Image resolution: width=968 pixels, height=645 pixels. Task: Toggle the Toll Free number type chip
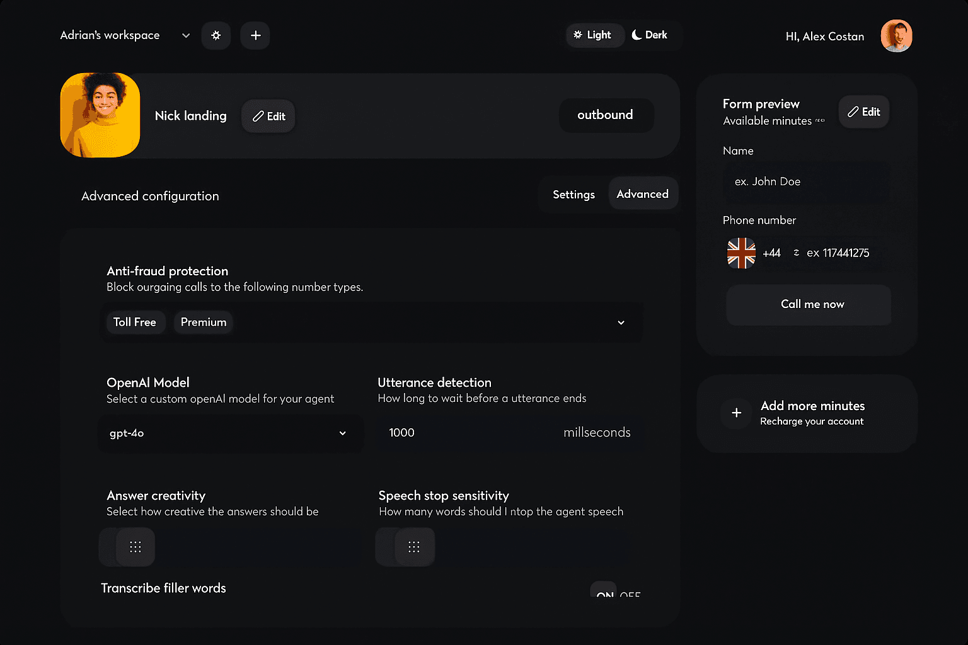pyautogui.click(x=135, y=322)
